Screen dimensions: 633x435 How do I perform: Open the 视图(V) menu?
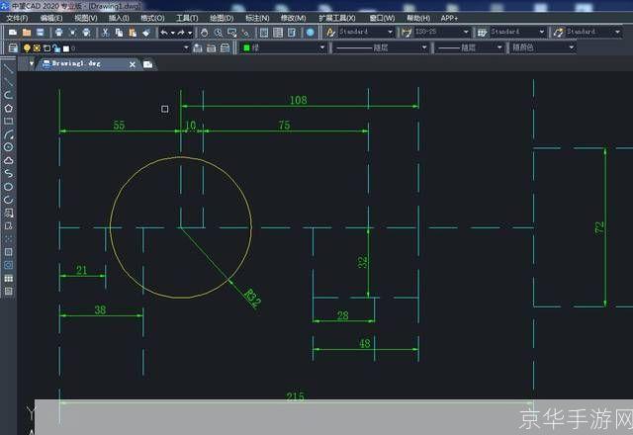pos(86,18)
